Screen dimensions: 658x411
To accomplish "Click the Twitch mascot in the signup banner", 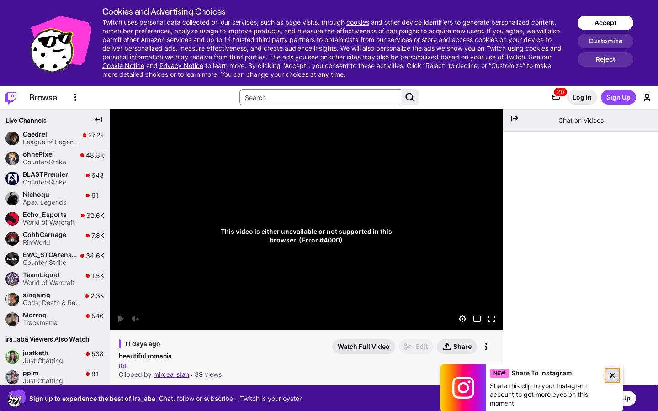I will pyautogui.click(x=16, y=398).
